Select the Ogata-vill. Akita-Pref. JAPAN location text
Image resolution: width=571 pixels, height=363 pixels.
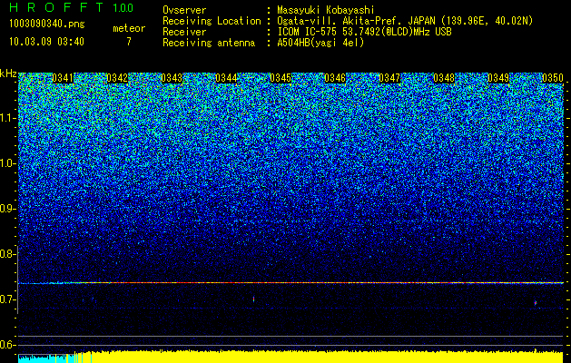405,21
